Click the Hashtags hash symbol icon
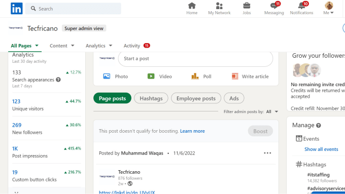The image size is (345, 194). [x=299, y=164]
